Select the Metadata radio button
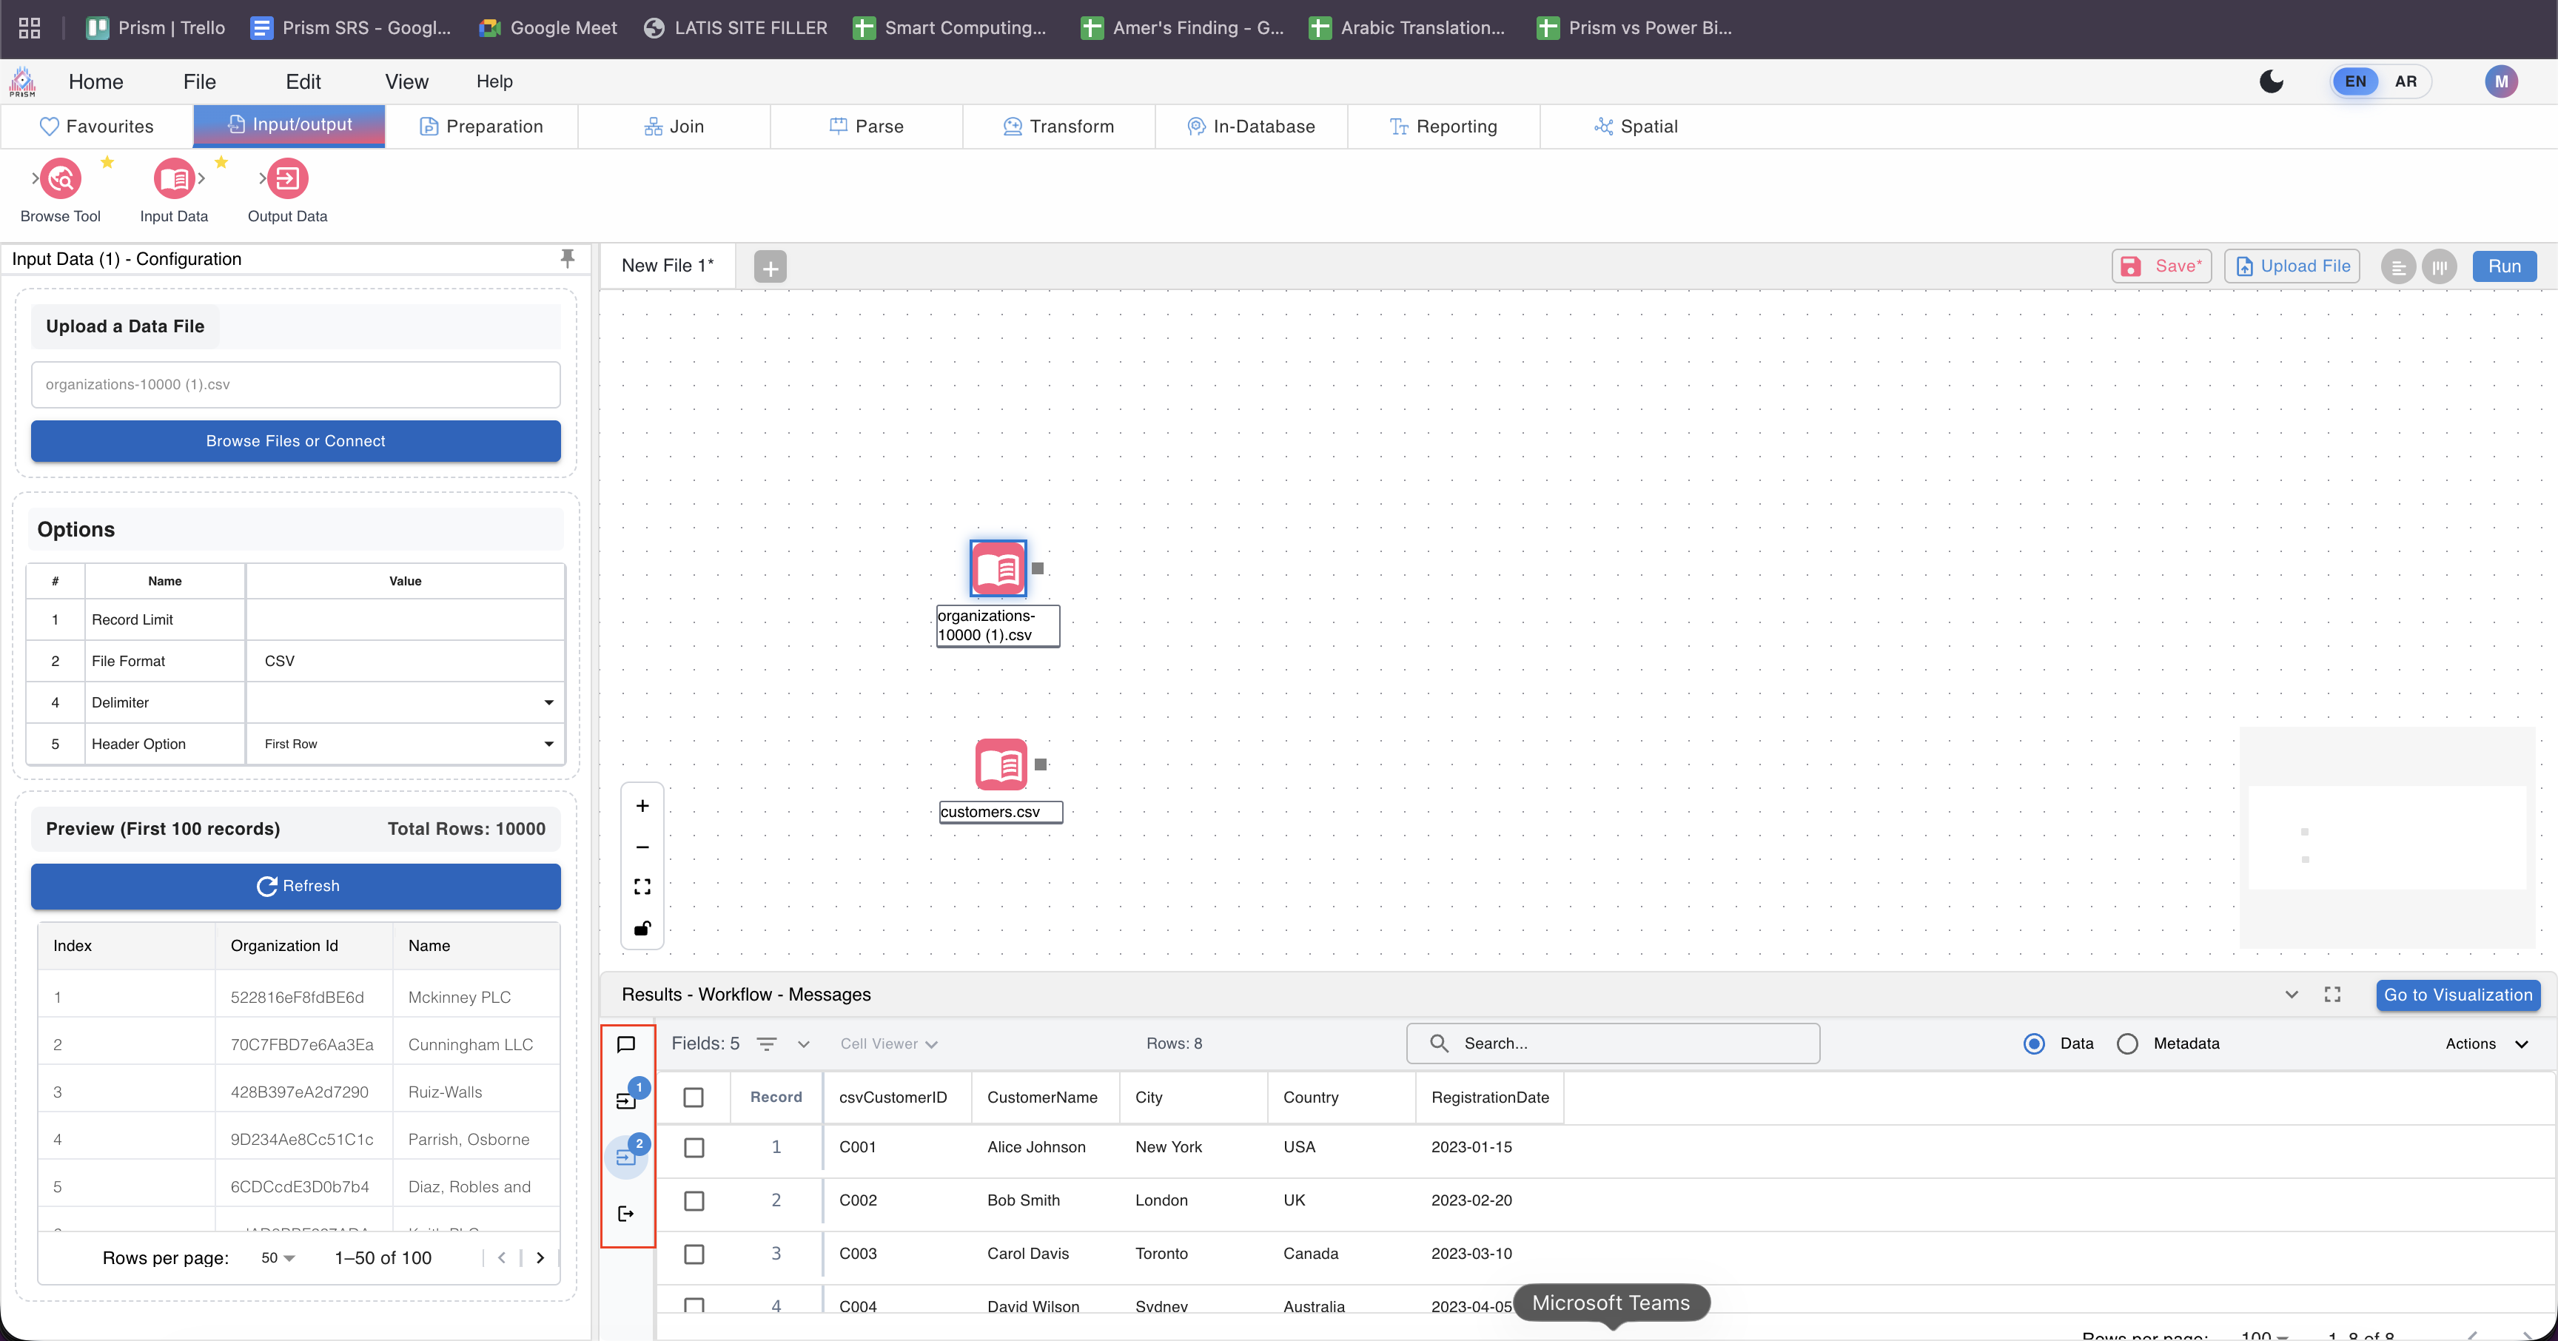2558x1341 pixels. [x=2127, y=1043]
